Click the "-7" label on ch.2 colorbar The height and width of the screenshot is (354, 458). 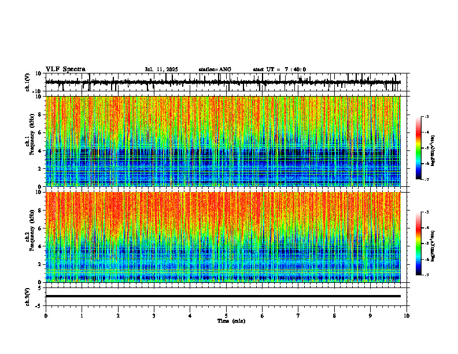[427, 275]
